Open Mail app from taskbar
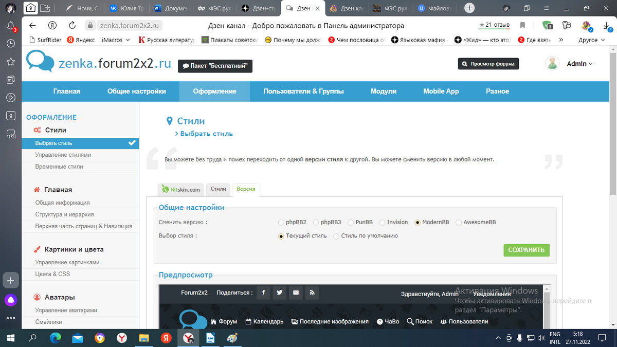617x347 pixels. tap(77, 338)
